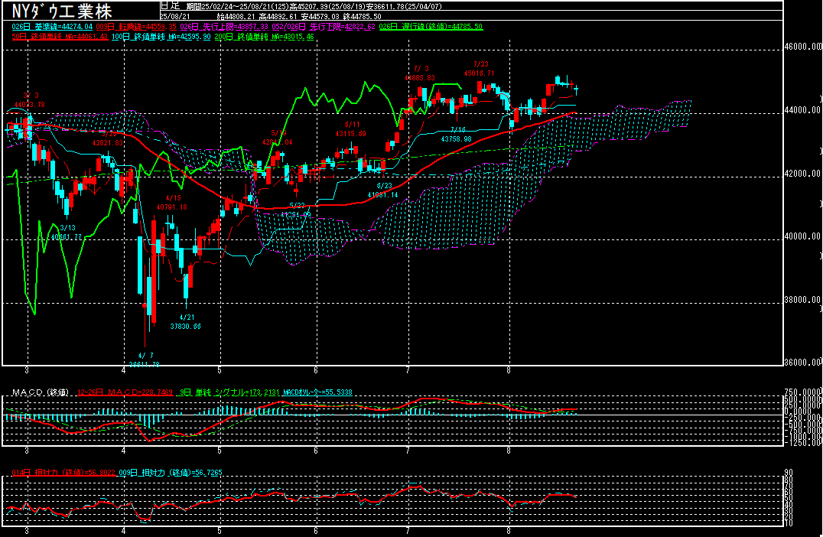Click the 日足 timeframe label in header
The width and height of the screenshot is (823, 537).
click(170, 6)
